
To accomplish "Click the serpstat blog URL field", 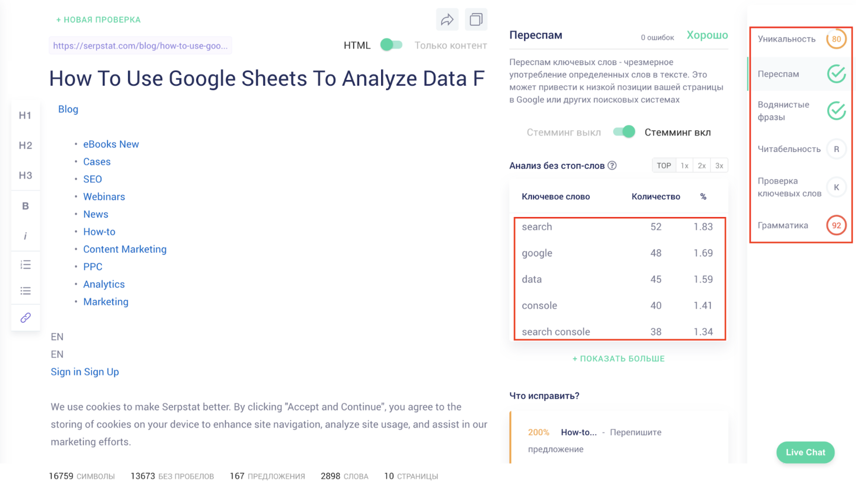I will tap(141, 45).
